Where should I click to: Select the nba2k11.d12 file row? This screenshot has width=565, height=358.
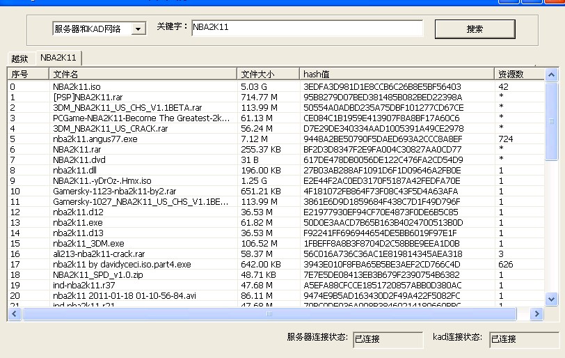(276, 212)
